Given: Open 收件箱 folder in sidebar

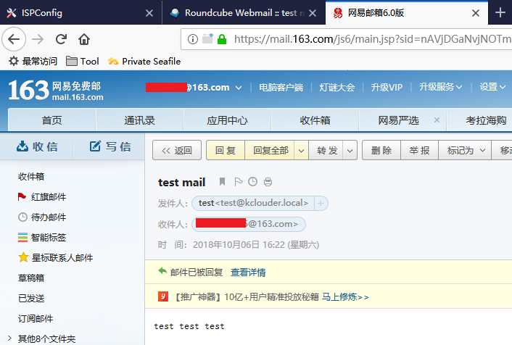Looking at the screenshot, I should point(31,177).
